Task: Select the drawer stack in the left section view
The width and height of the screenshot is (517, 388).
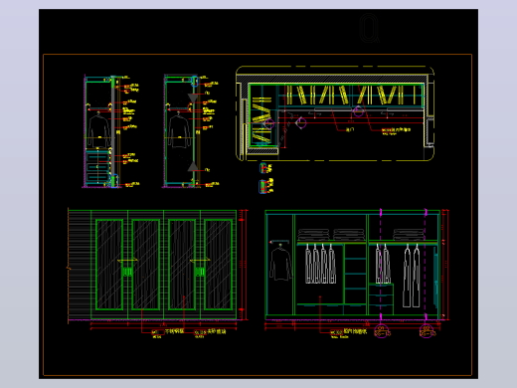Action: tap(97, 168)
